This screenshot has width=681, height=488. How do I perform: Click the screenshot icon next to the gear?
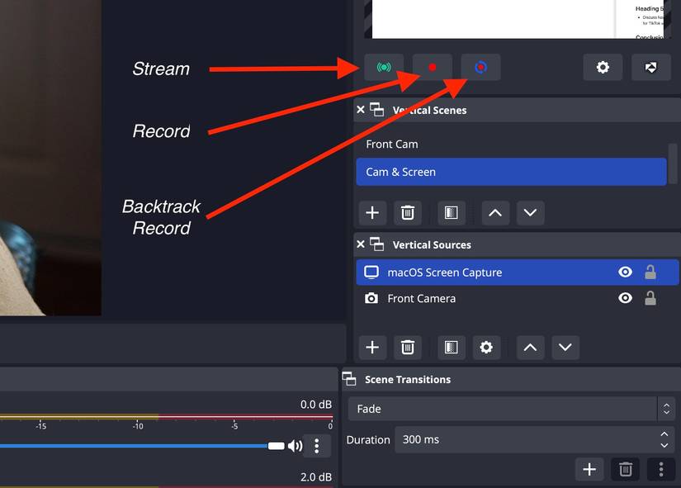point(651,67)
